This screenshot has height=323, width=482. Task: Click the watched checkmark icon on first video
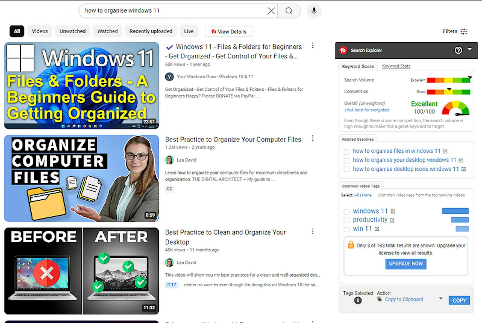coord(170,47)
